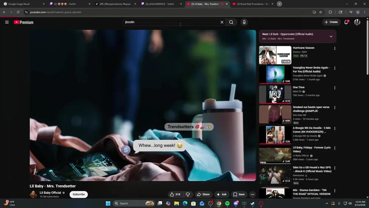Open the notifications bell
The width and height of the screenshot is (369, 208).
[x=346, y=22]
